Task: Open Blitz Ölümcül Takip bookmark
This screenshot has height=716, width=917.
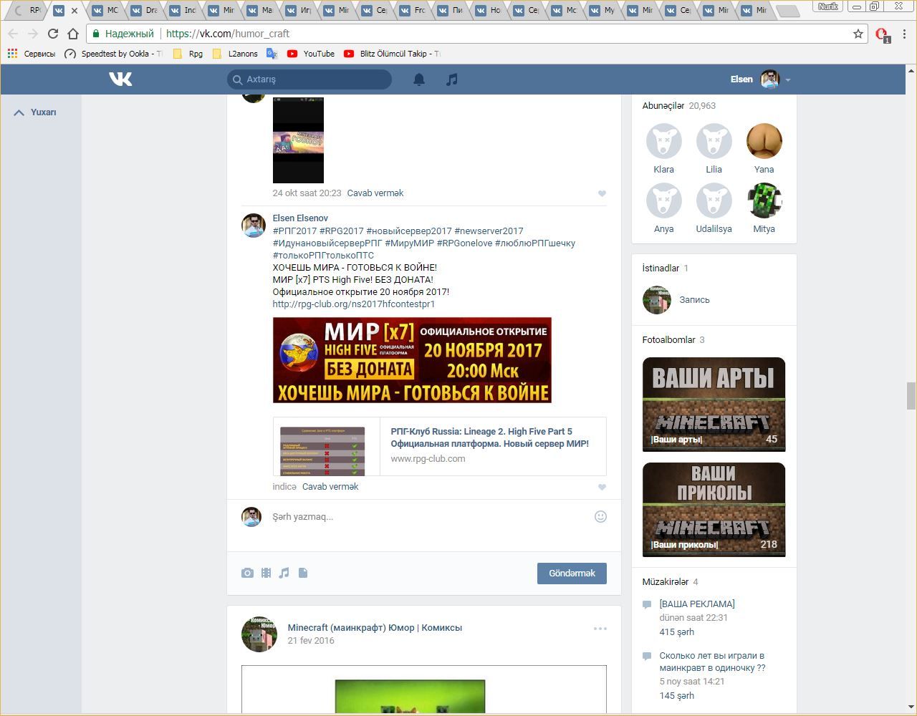Action: (x=393, y=54)
